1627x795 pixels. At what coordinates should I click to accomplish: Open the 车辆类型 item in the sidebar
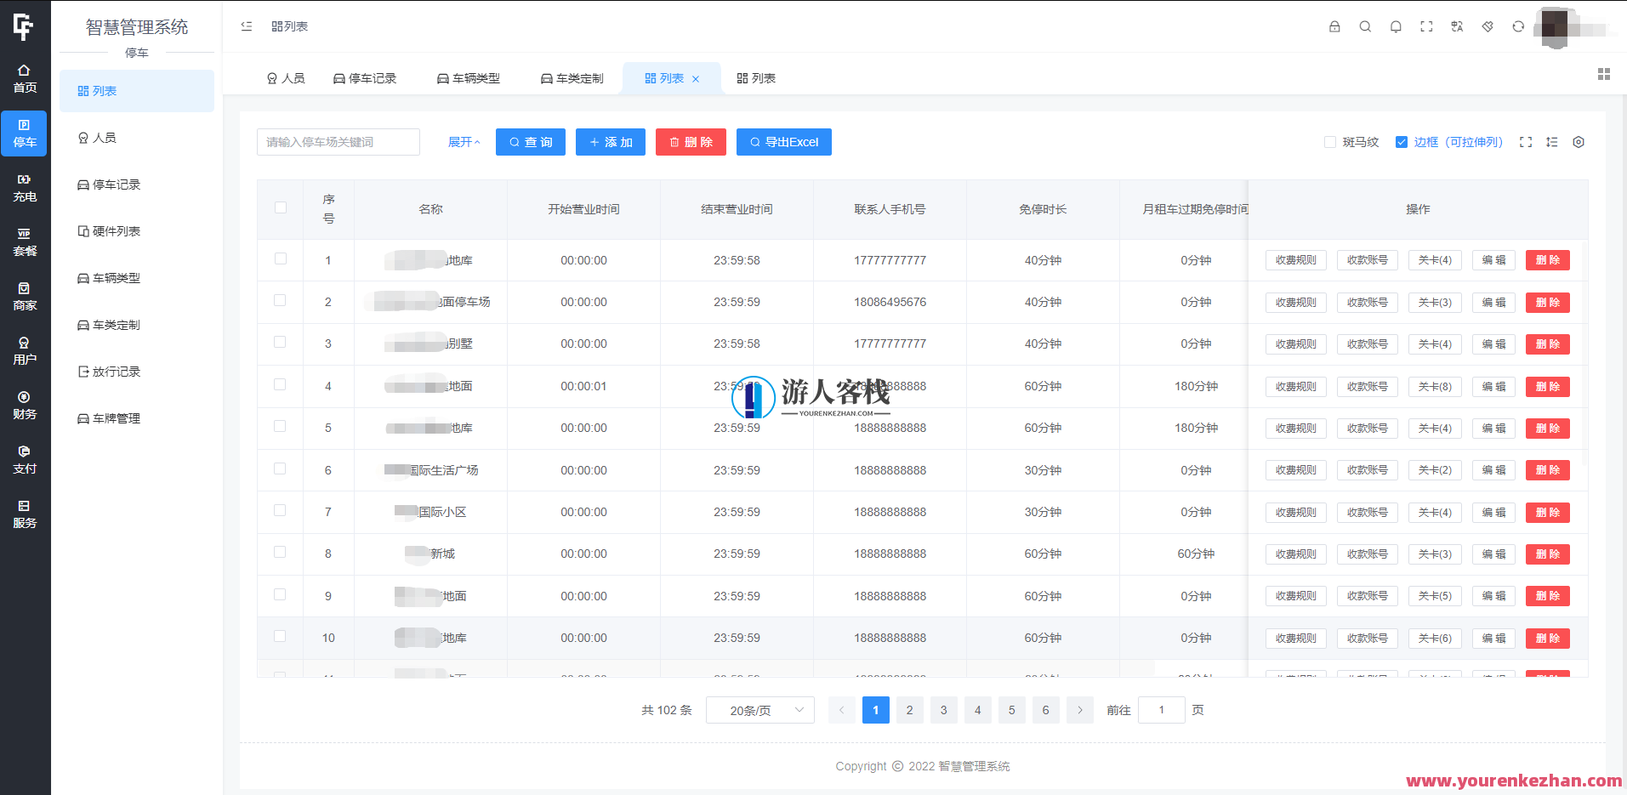click(117, 277)
